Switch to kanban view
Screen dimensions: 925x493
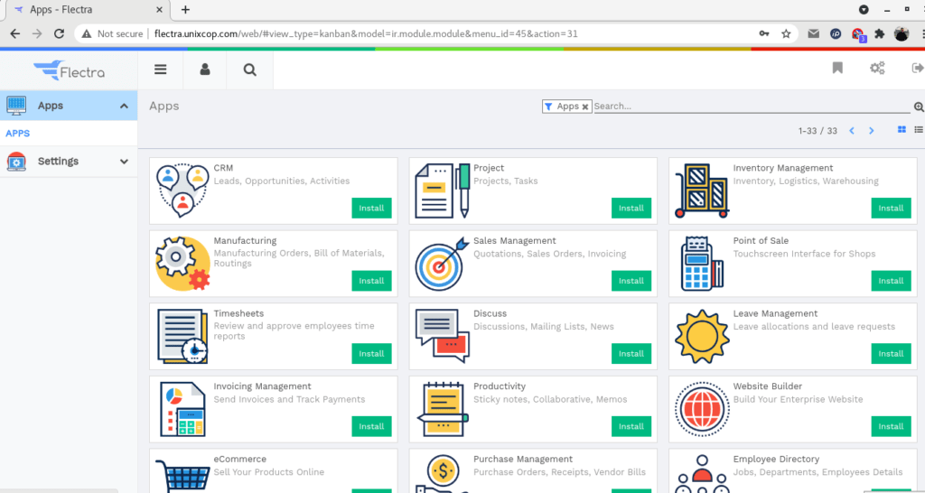point(902,130)
